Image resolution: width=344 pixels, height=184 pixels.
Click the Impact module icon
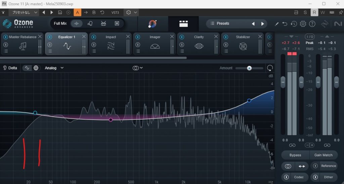(x=111, y=46)
